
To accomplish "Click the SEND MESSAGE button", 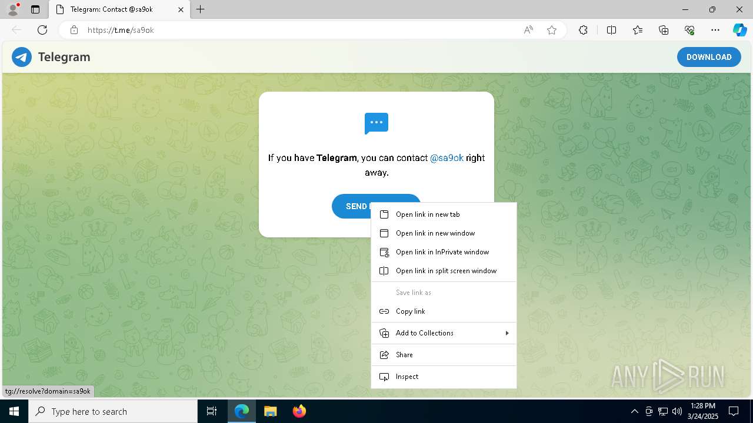I will coord(376,206).
